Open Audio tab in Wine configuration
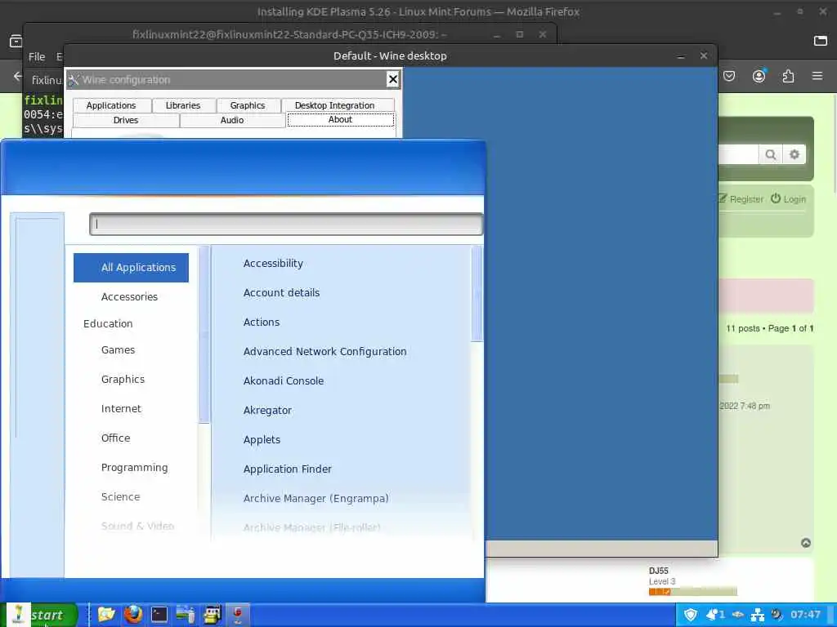Image resolution: width=837 pixels, height=627 pixels. [x=232, y=120]
